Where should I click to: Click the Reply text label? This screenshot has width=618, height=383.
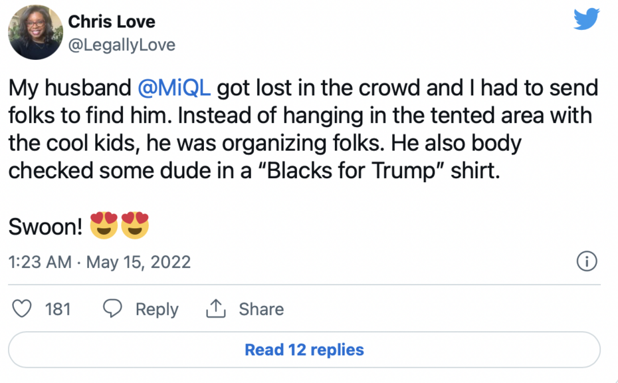[x=157, y=309]
